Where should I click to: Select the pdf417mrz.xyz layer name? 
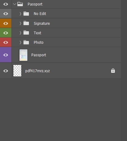click(37, 71)
